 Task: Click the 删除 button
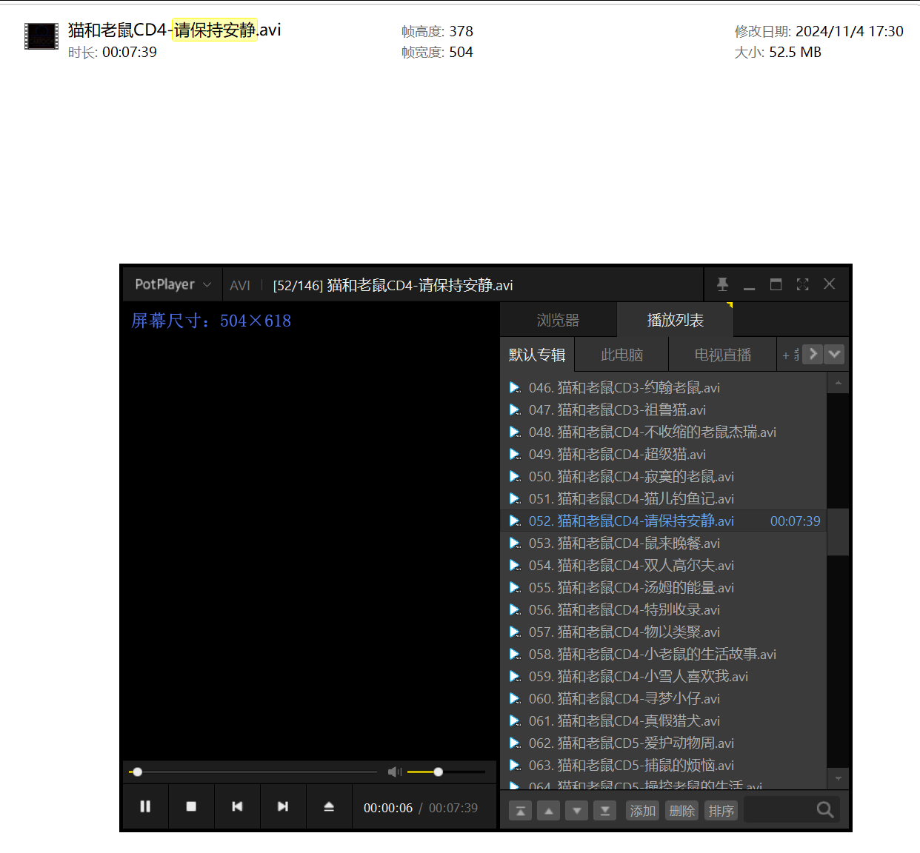[x=681, y=811]
